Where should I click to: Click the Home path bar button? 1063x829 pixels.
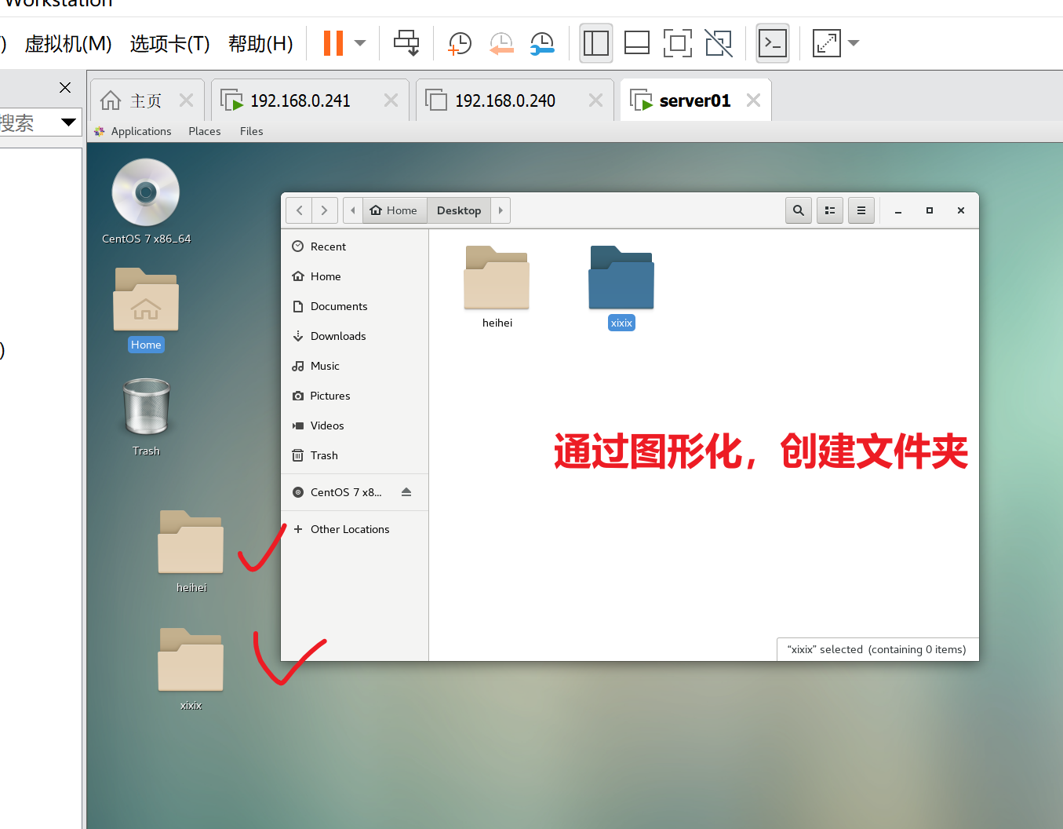(x=394, y=210)
